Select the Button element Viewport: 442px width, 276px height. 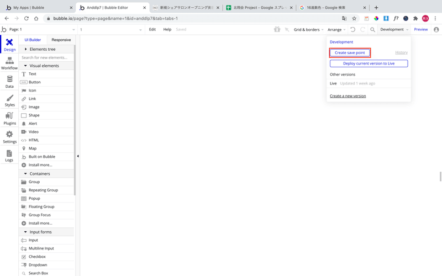point(46,82)
